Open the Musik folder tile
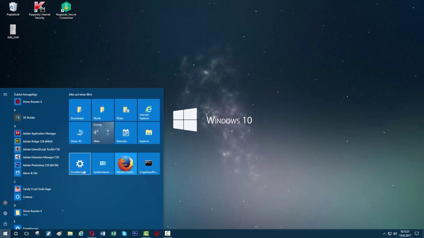424x238 pixels. [103, 110]
